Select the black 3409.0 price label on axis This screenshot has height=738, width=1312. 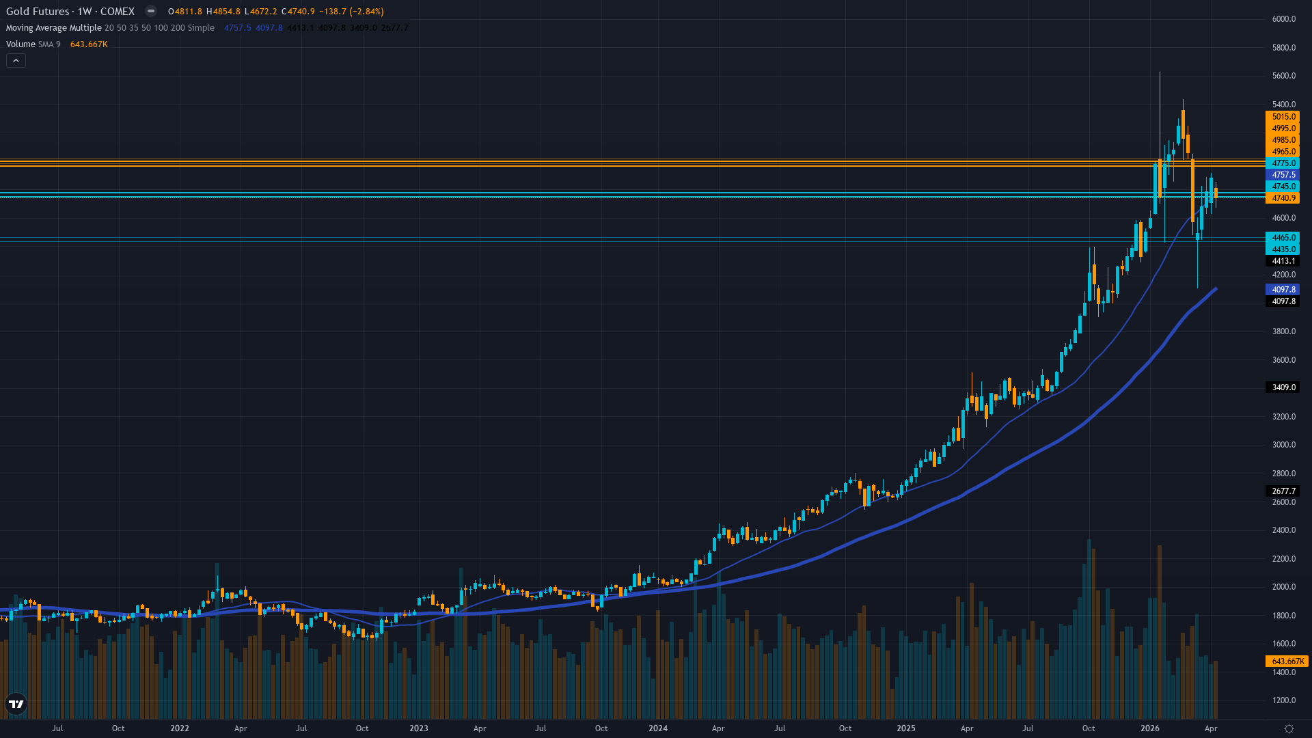1283,387
